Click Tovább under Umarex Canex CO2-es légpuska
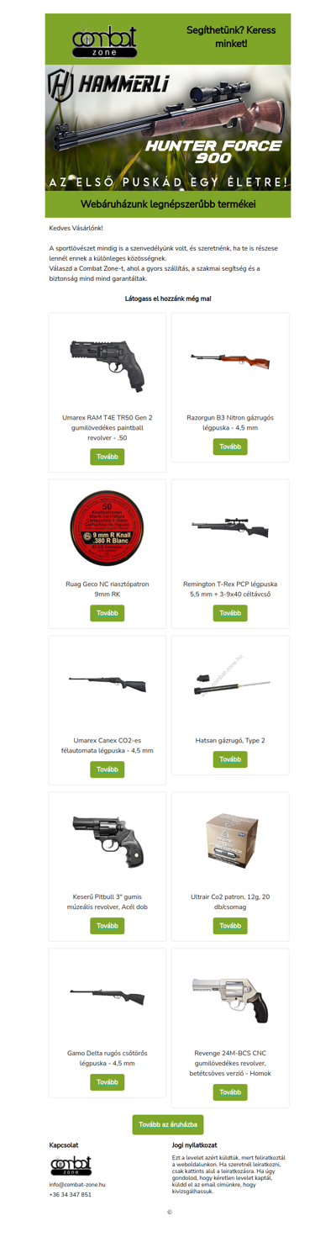 coord(108,769)
